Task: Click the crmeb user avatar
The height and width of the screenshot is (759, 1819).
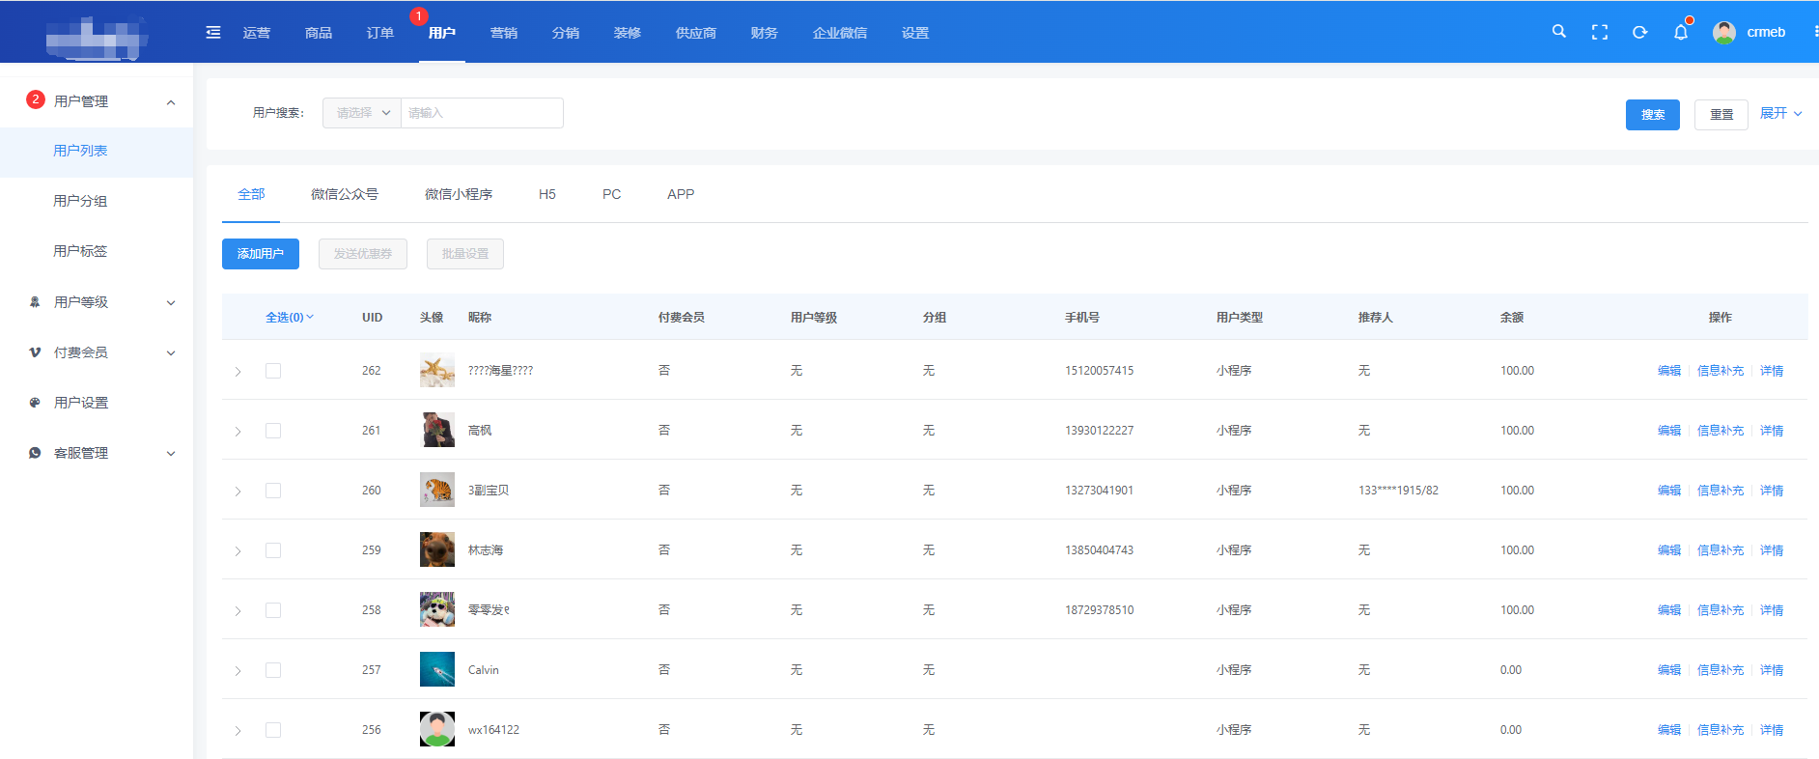Action: [1724, 32]
